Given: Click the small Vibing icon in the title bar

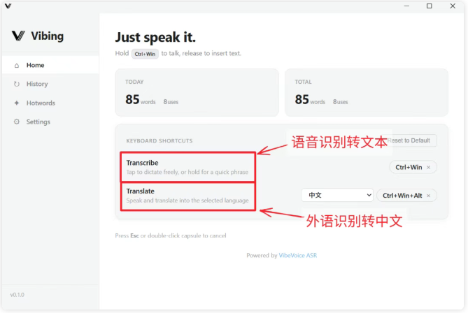Looking at the screenshot, I should [8, 6].
